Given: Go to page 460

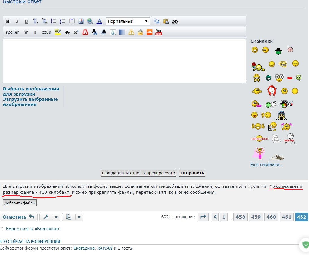Looking at the screenshot, I should (271, 217).
